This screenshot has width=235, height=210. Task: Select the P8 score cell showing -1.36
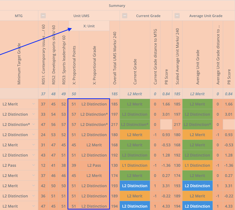[166, 165]
